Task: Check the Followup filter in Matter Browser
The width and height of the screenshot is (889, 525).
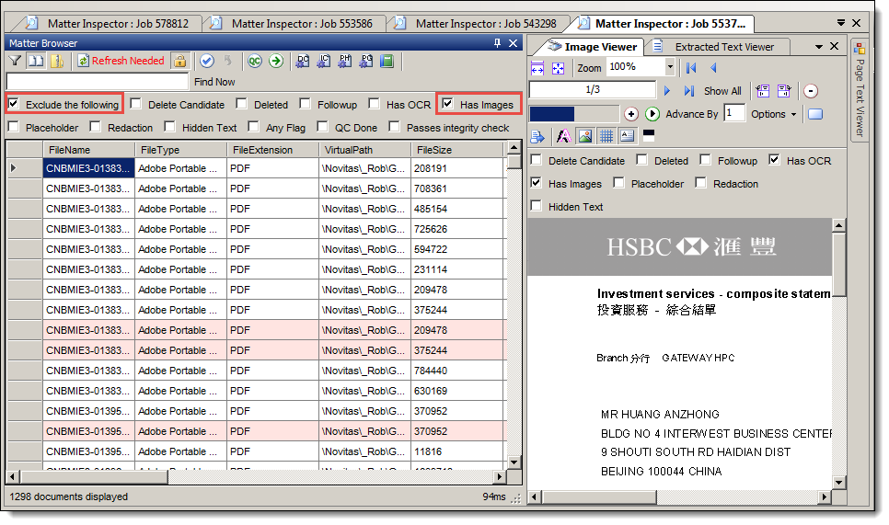Action: pos(305,104)
